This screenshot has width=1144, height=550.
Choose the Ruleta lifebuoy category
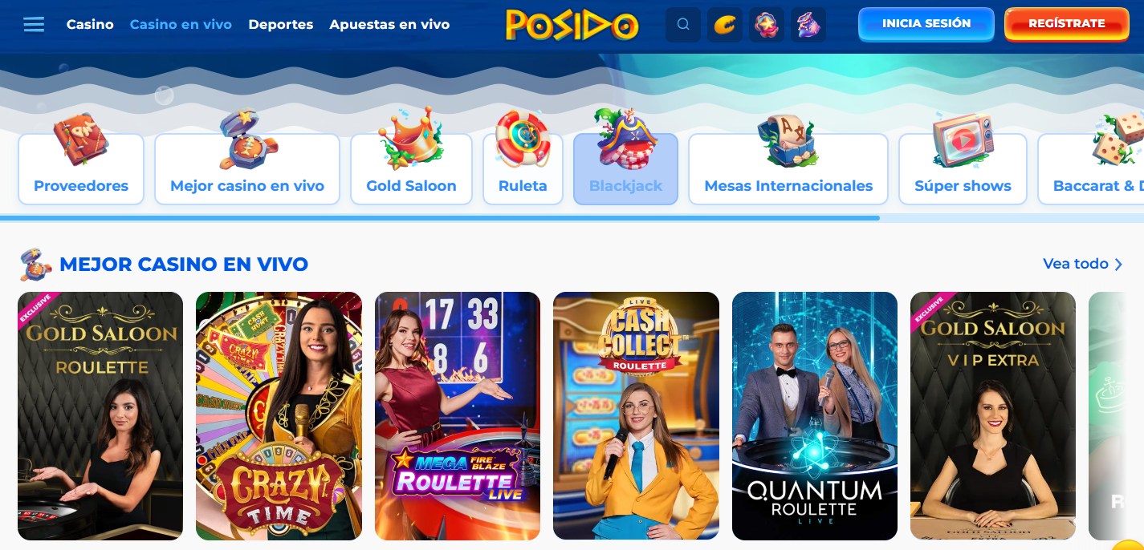[x=523, y=168]
